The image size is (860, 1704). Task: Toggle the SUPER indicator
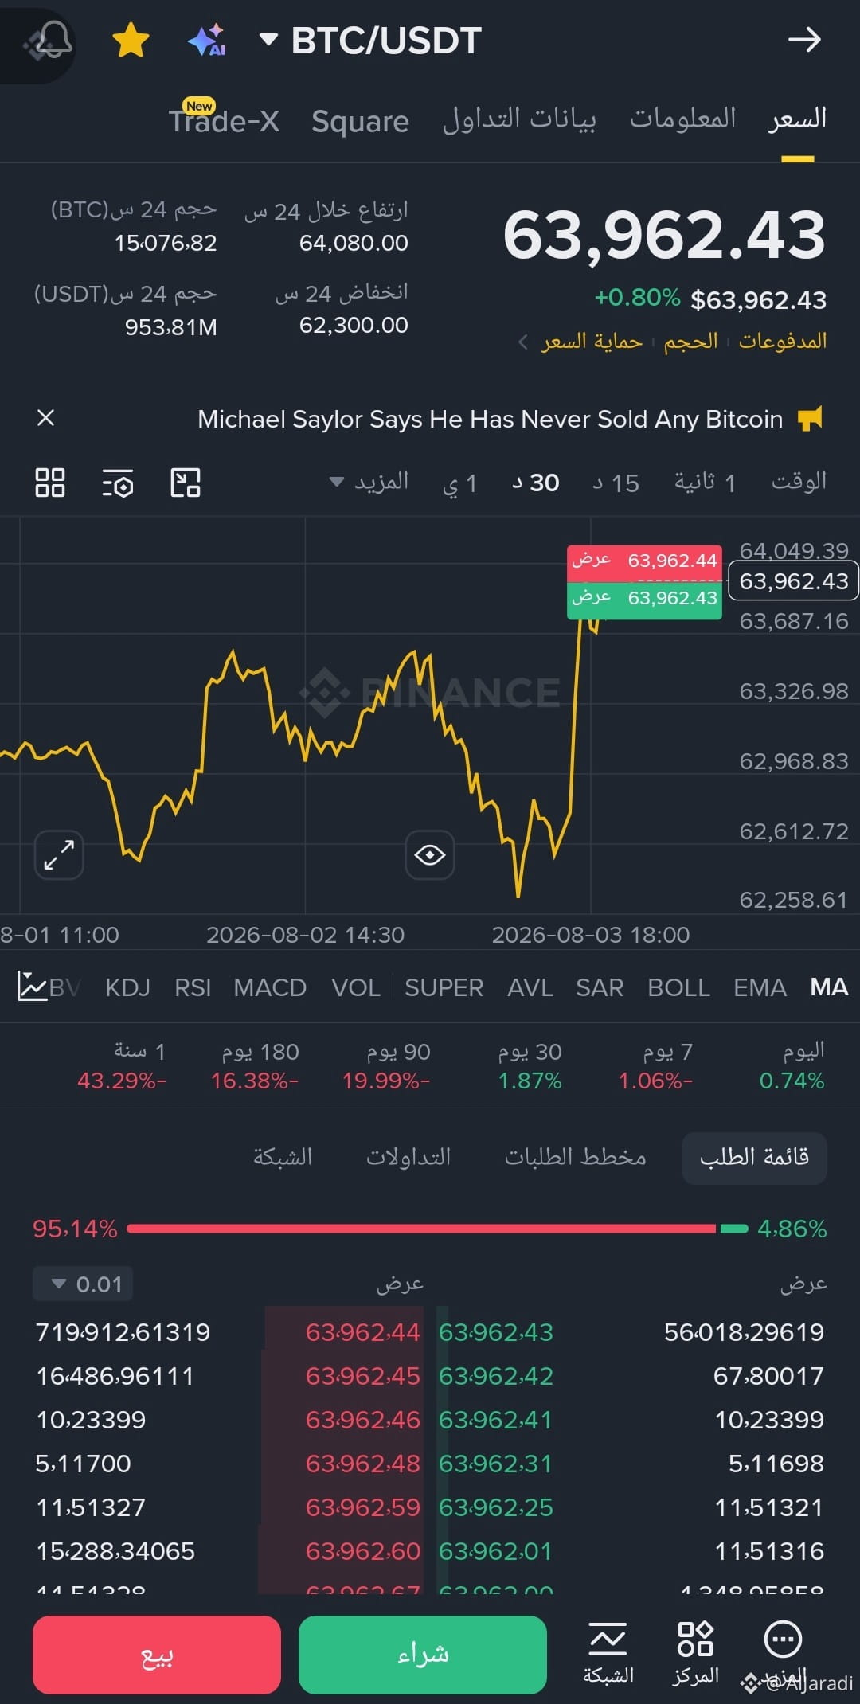pos(444,987)
